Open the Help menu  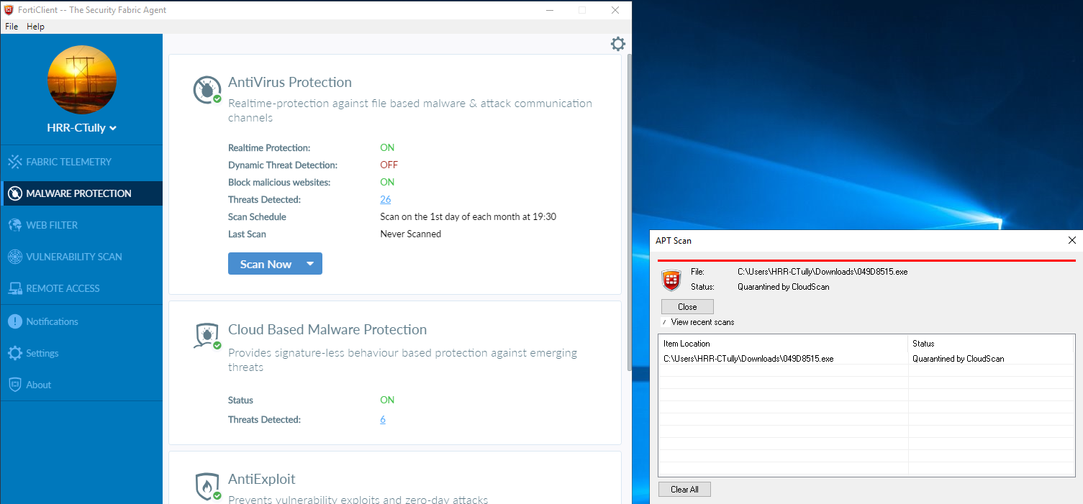[x=35, y=26]
